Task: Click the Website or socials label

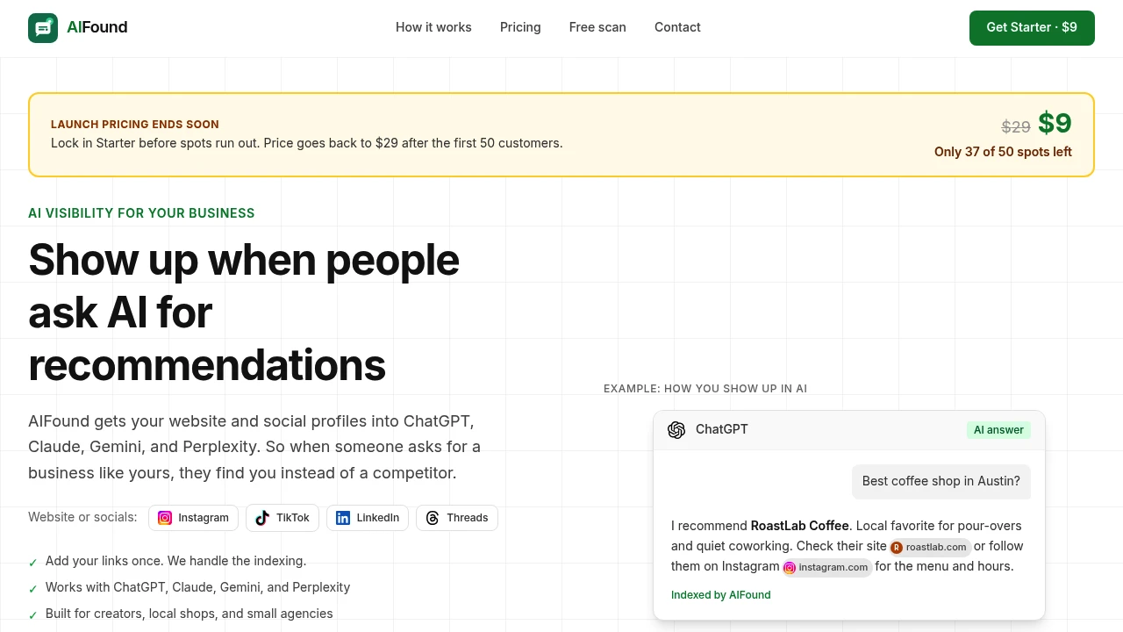Action: [x=82, y=517]
